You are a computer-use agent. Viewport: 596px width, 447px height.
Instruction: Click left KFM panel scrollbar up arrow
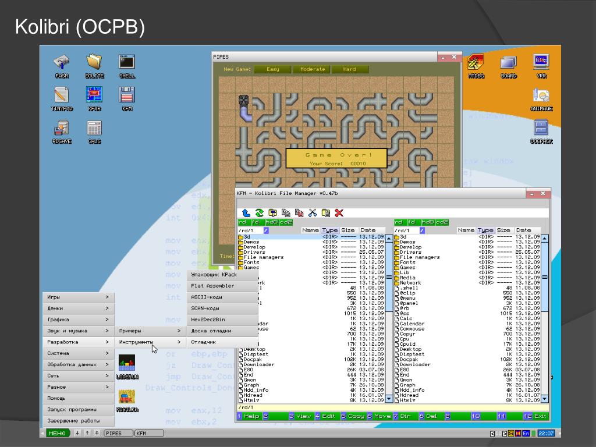click(x=389, y=238)
